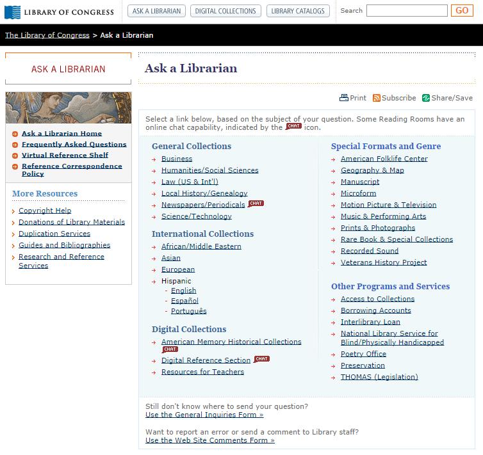Open Recorded Sound link

370,251
